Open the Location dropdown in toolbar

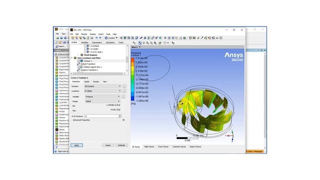pos(111,38)
